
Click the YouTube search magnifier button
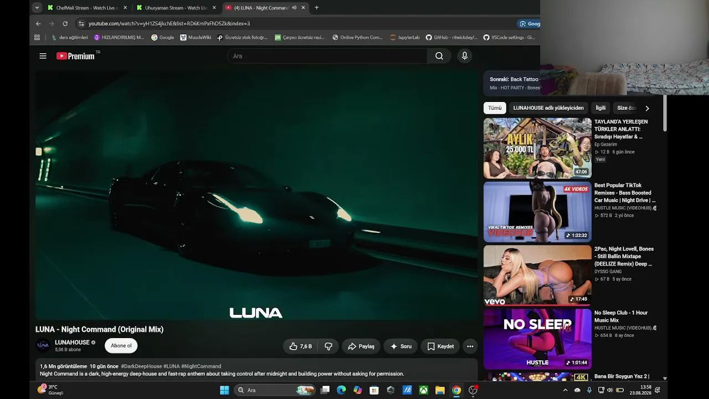point(439,56)
